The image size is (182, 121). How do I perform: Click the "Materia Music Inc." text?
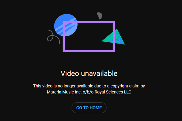pos(64,92)
